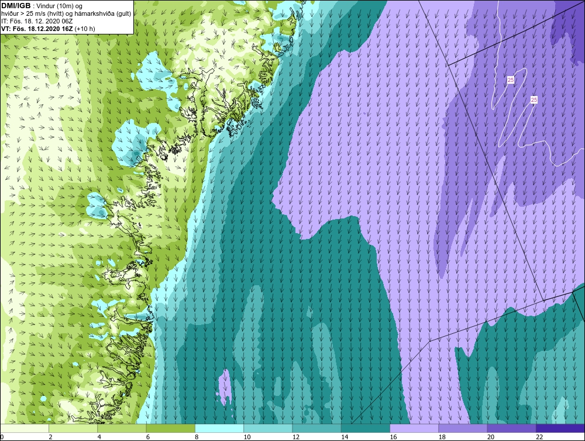Click the 'DMI/IGB' title text

16,6
